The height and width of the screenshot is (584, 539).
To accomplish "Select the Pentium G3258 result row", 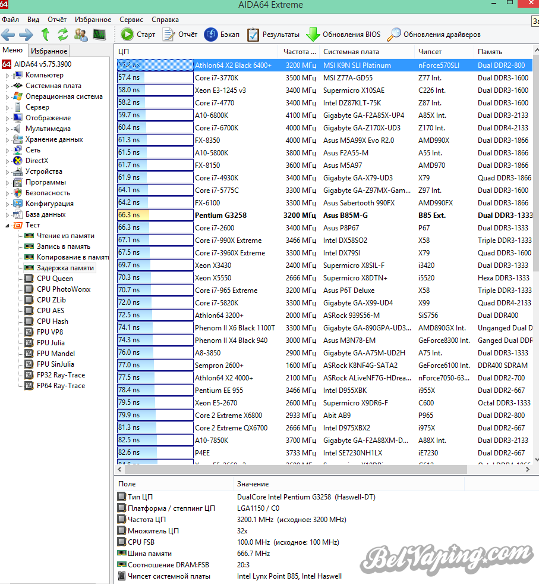I will pos(324,216).
